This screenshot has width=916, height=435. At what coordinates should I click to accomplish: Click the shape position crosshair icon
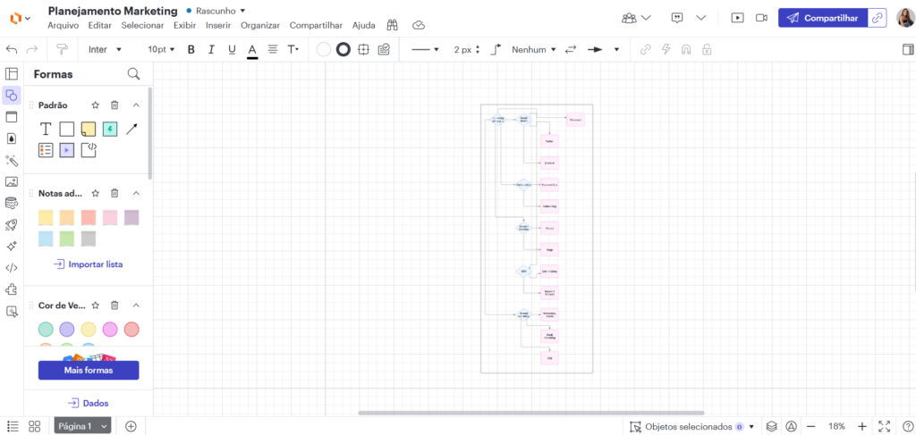tap(363, 49)
